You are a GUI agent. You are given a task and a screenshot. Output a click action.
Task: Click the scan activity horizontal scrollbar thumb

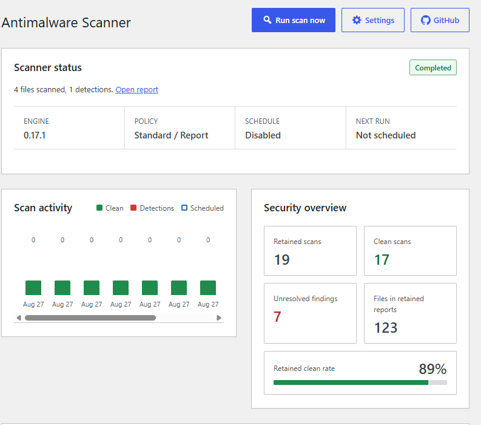90,318
